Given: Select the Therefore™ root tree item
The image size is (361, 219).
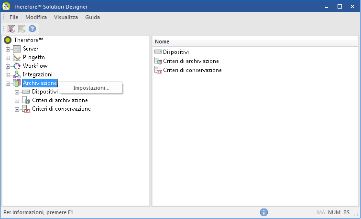Looking at the screenshot, I should click(28, 40).
